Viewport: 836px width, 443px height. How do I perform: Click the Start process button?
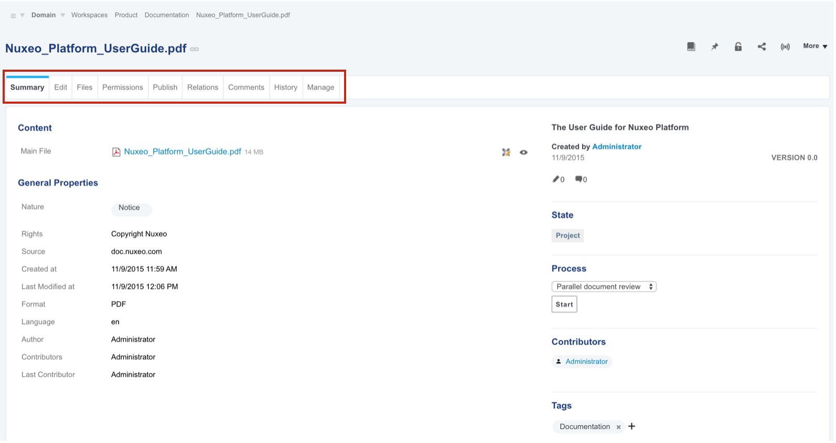(564, 304)
